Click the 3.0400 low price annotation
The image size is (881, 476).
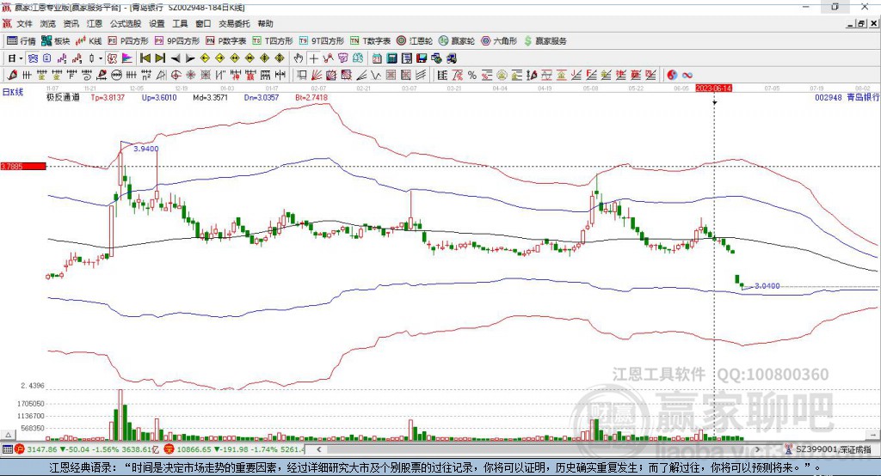pyautogui.click(x=767, y=286)
